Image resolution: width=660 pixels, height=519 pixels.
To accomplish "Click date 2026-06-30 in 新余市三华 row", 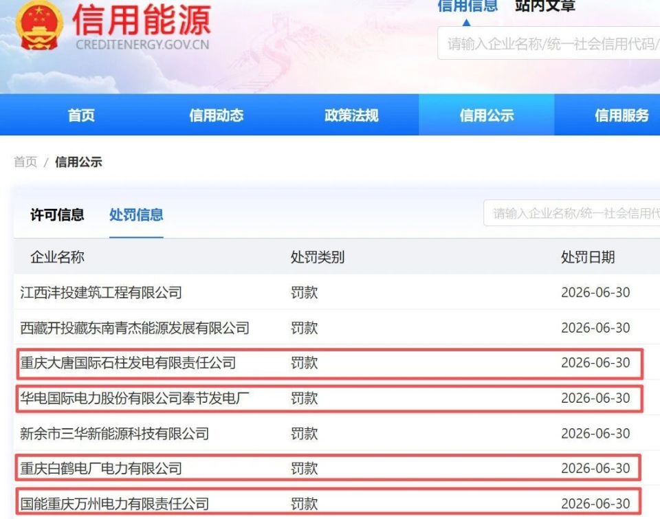I will click(595, 433).
